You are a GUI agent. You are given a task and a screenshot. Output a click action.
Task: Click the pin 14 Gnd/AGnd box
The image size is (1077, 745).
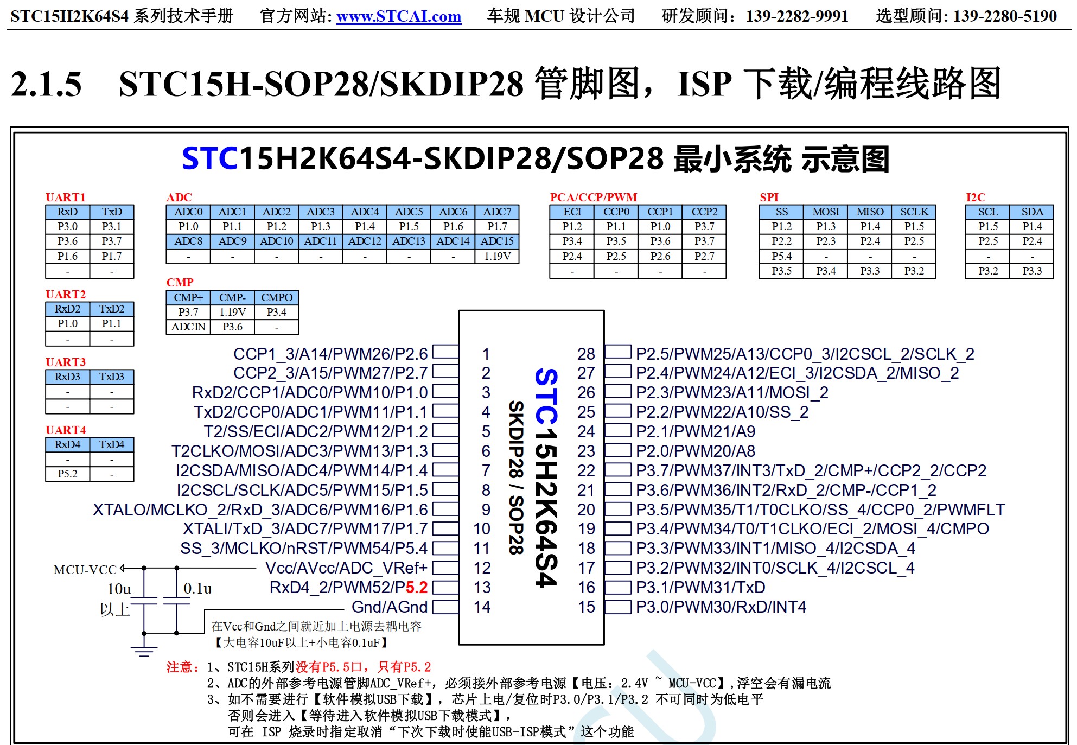[x=445, y=607]
